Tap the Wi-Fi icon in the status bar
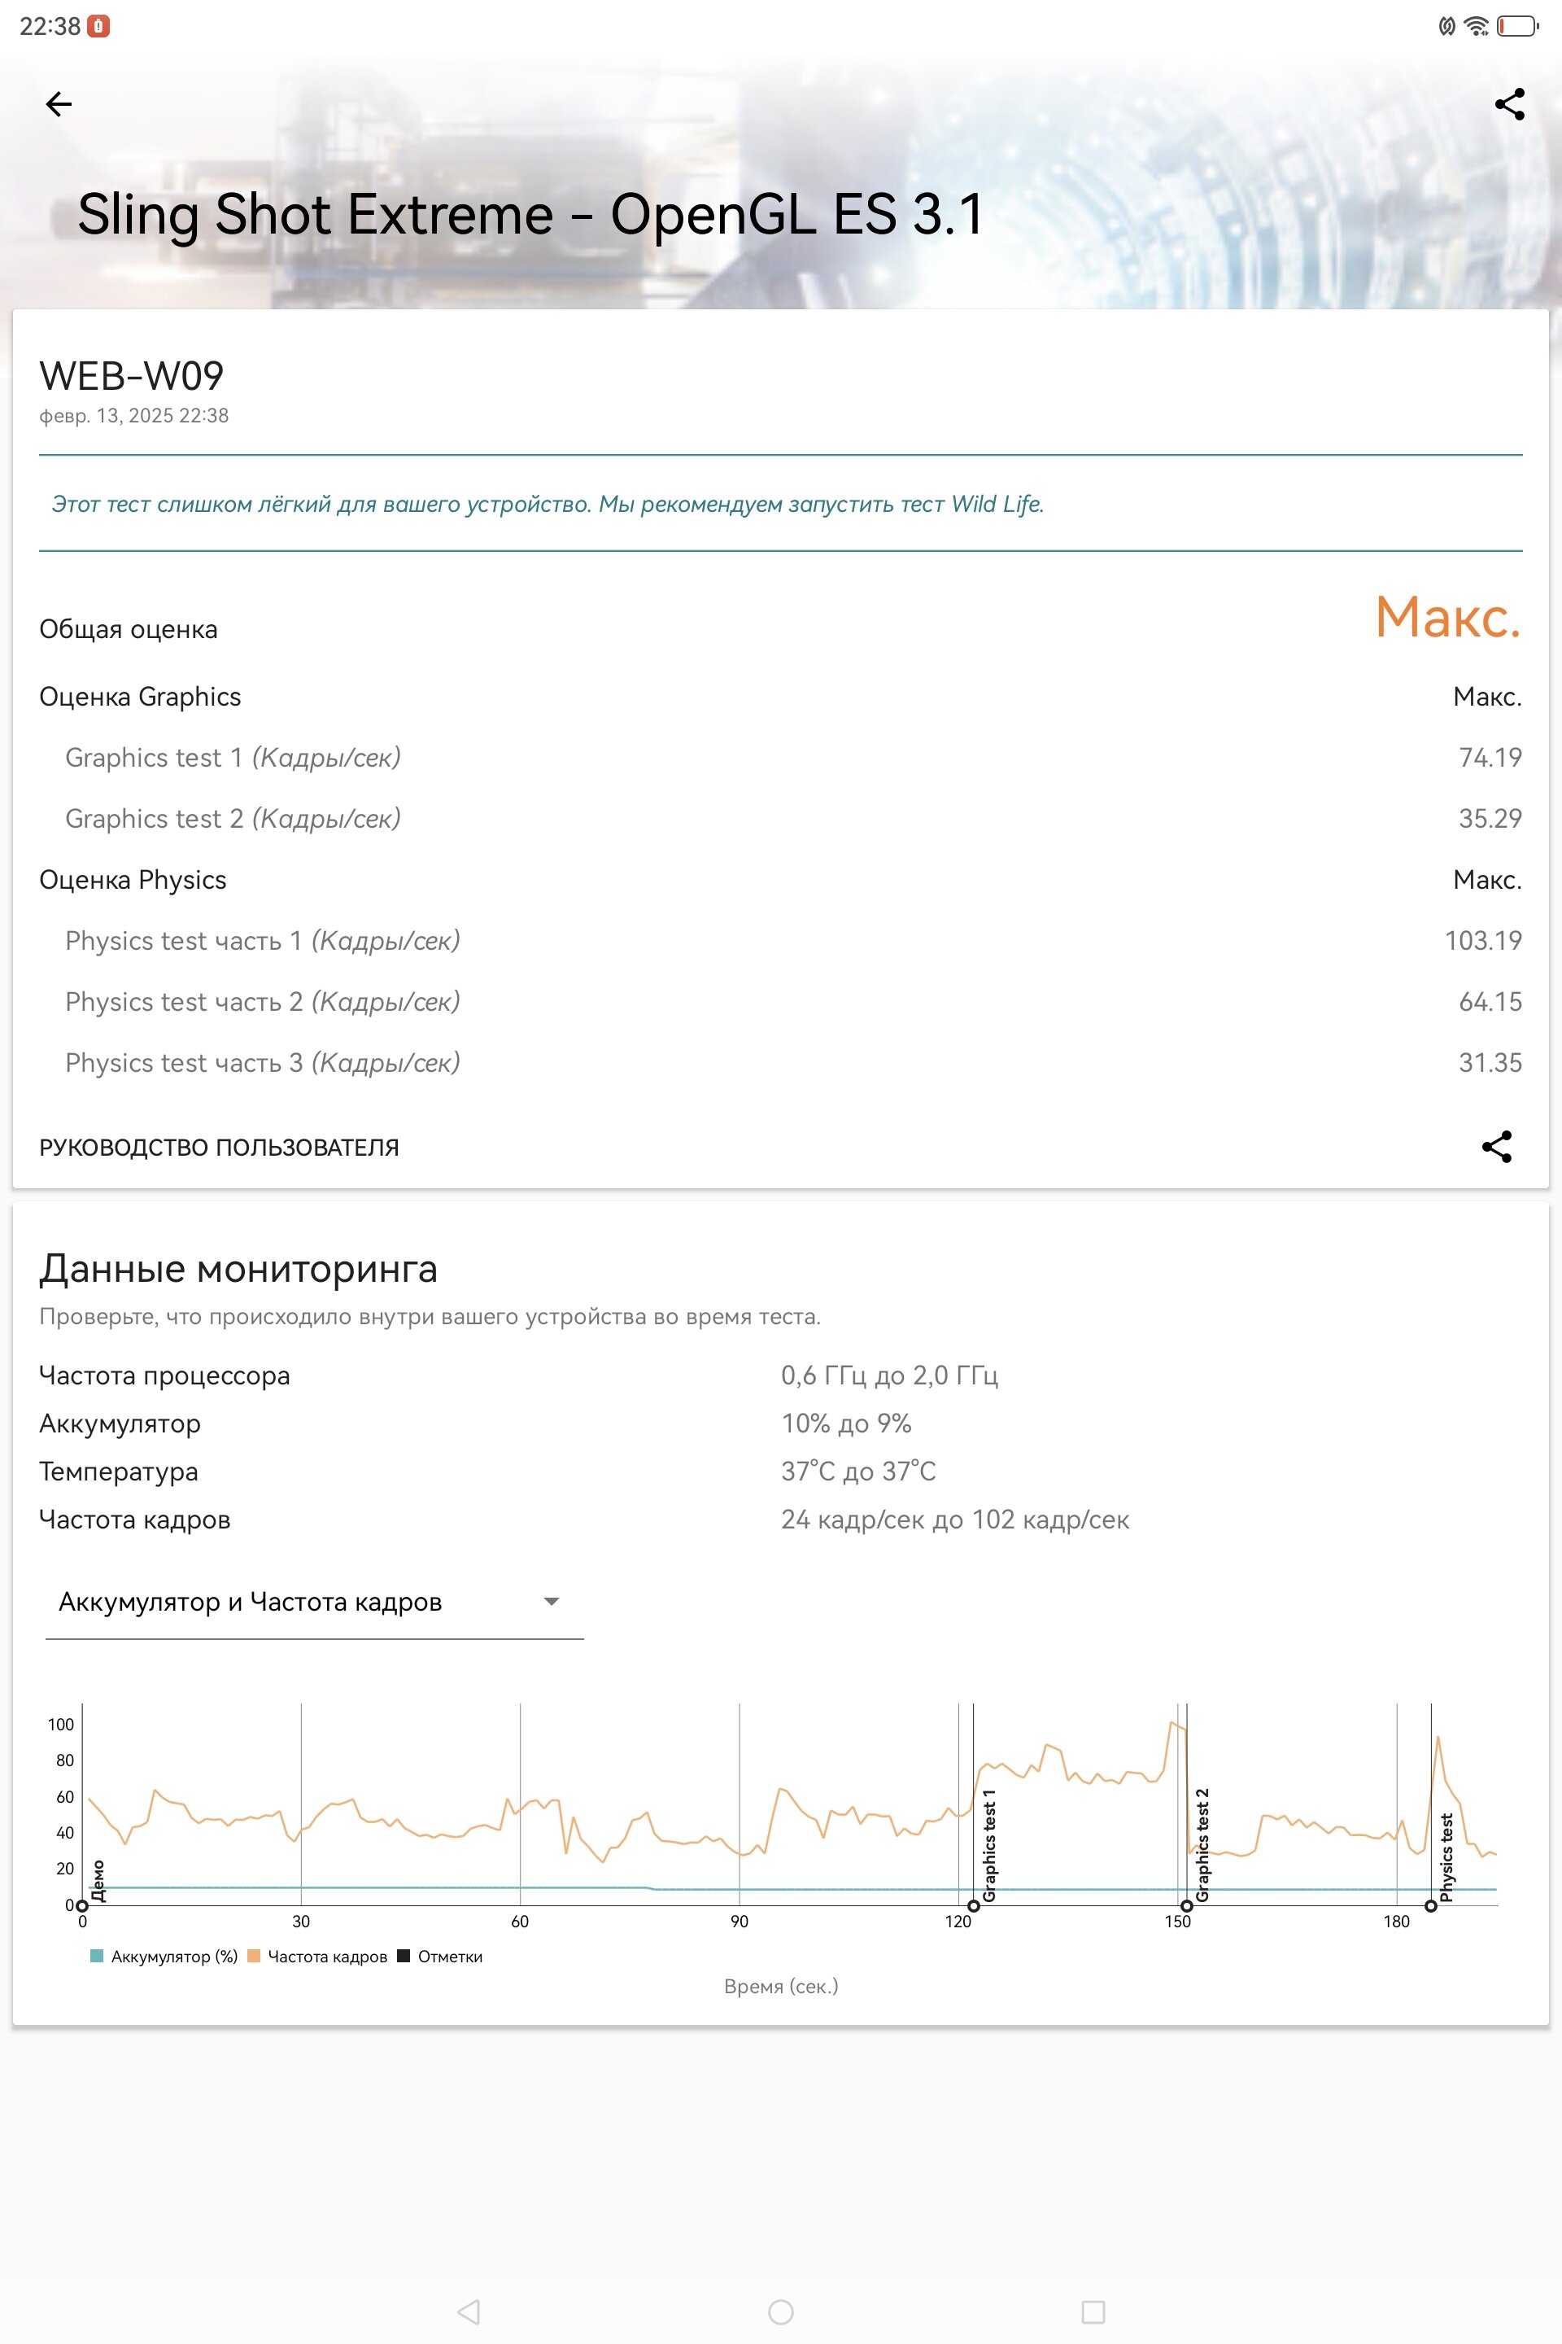This screenshot has width=1562, height=2344. 1477,26
